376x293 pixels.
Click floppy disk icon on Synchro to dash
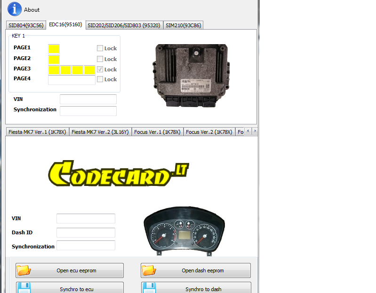pyautogui.click(x=149, y=288)
